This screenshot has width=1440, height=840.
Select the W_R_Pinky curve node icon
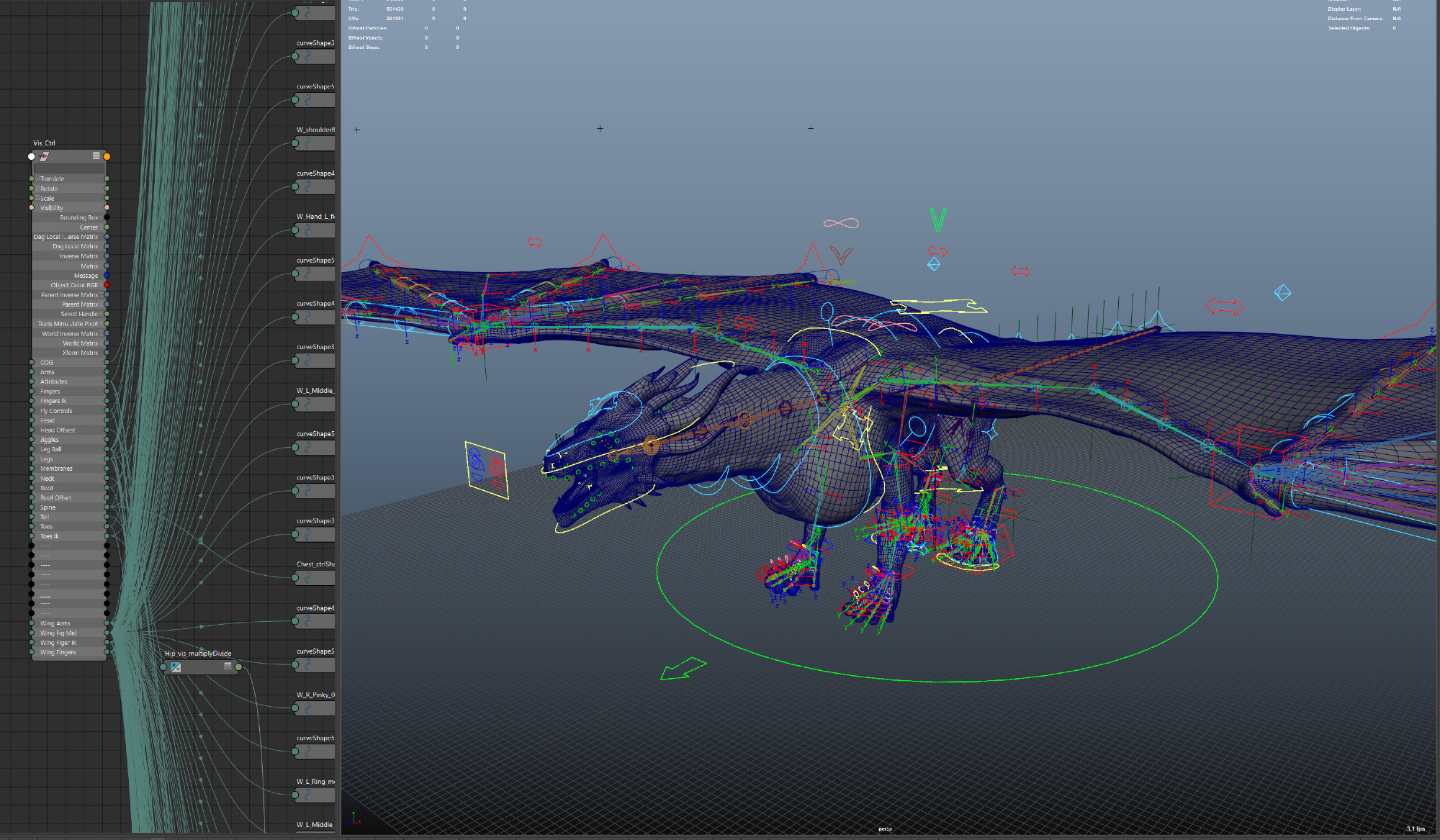pos(307,708)
